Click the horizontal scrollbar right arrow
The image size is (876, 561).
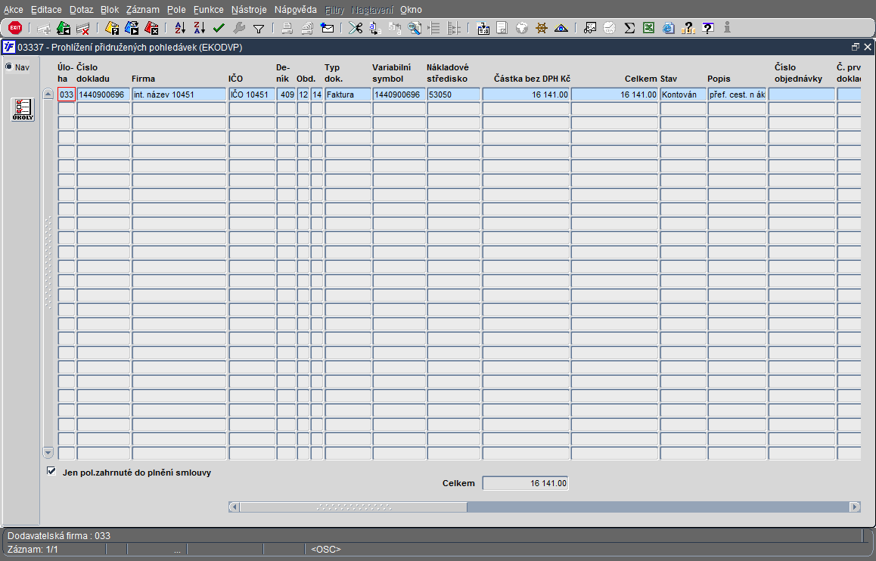(855, 507)
